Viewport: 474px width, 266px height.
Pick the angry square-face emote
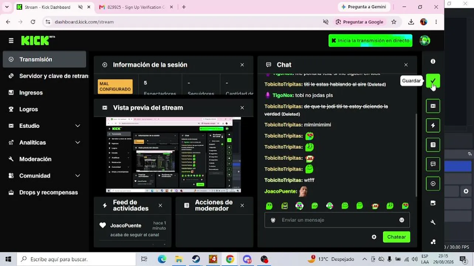click(x=284, y=206)
